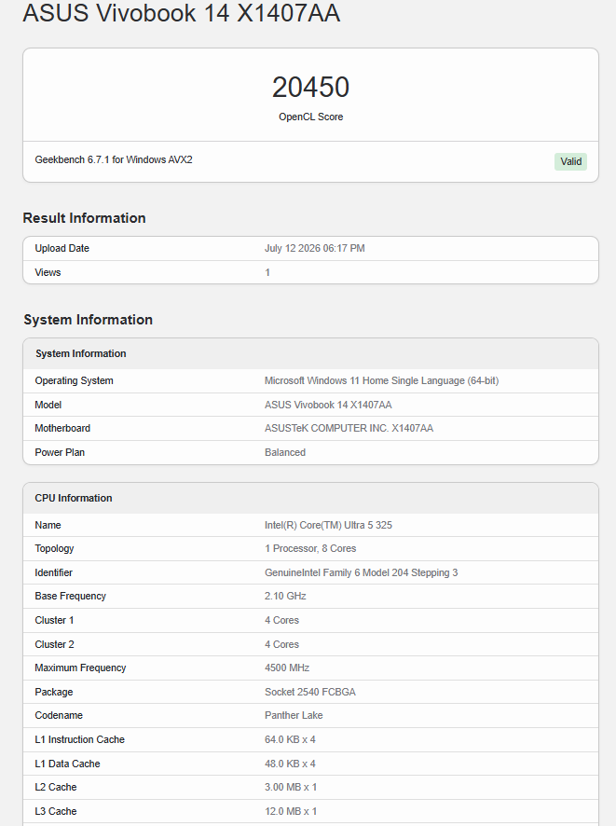Select the Socket 2540 FCBGA value

pos(310,692)
